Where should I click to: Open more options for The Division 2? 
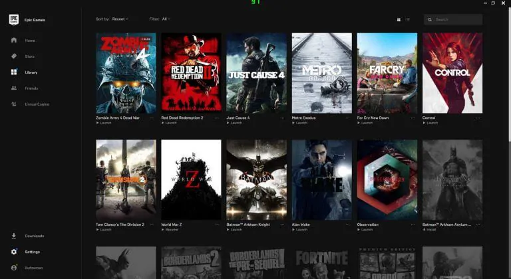(152, 225)
